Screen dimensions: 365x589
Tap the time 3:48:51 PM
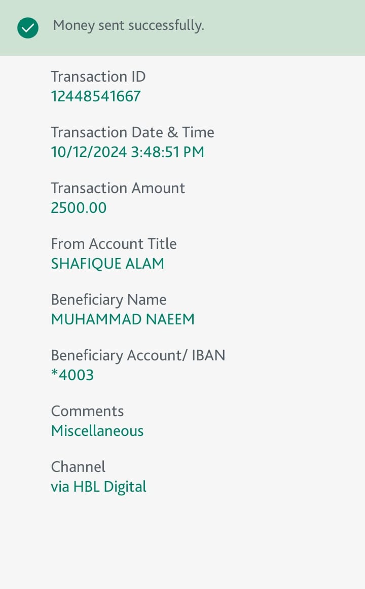(x=167, y=152)
